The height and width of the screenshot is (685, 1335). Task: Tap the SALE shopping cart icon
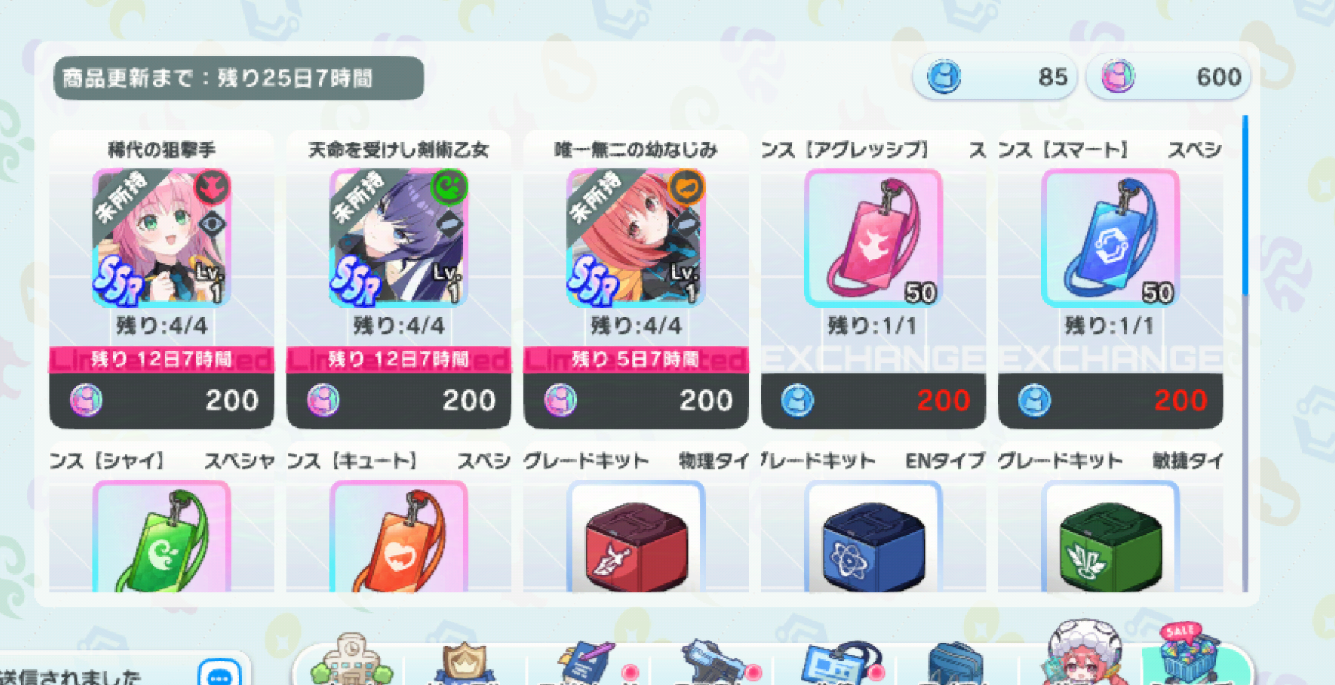[1191, 655]
